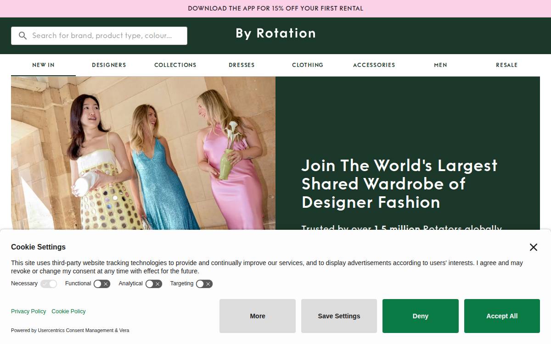Toggle the Necessary cookies switch
The width and height of the screenshot is (551, 344).
tap(49, 284)
